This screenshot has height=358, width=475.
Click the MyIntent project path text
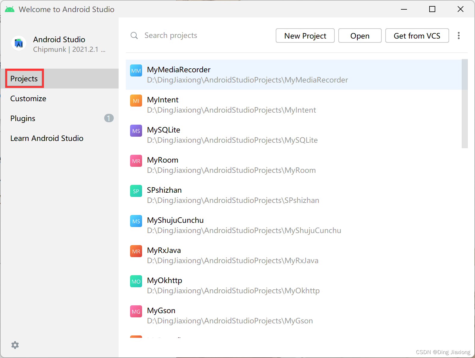(231, 110)
